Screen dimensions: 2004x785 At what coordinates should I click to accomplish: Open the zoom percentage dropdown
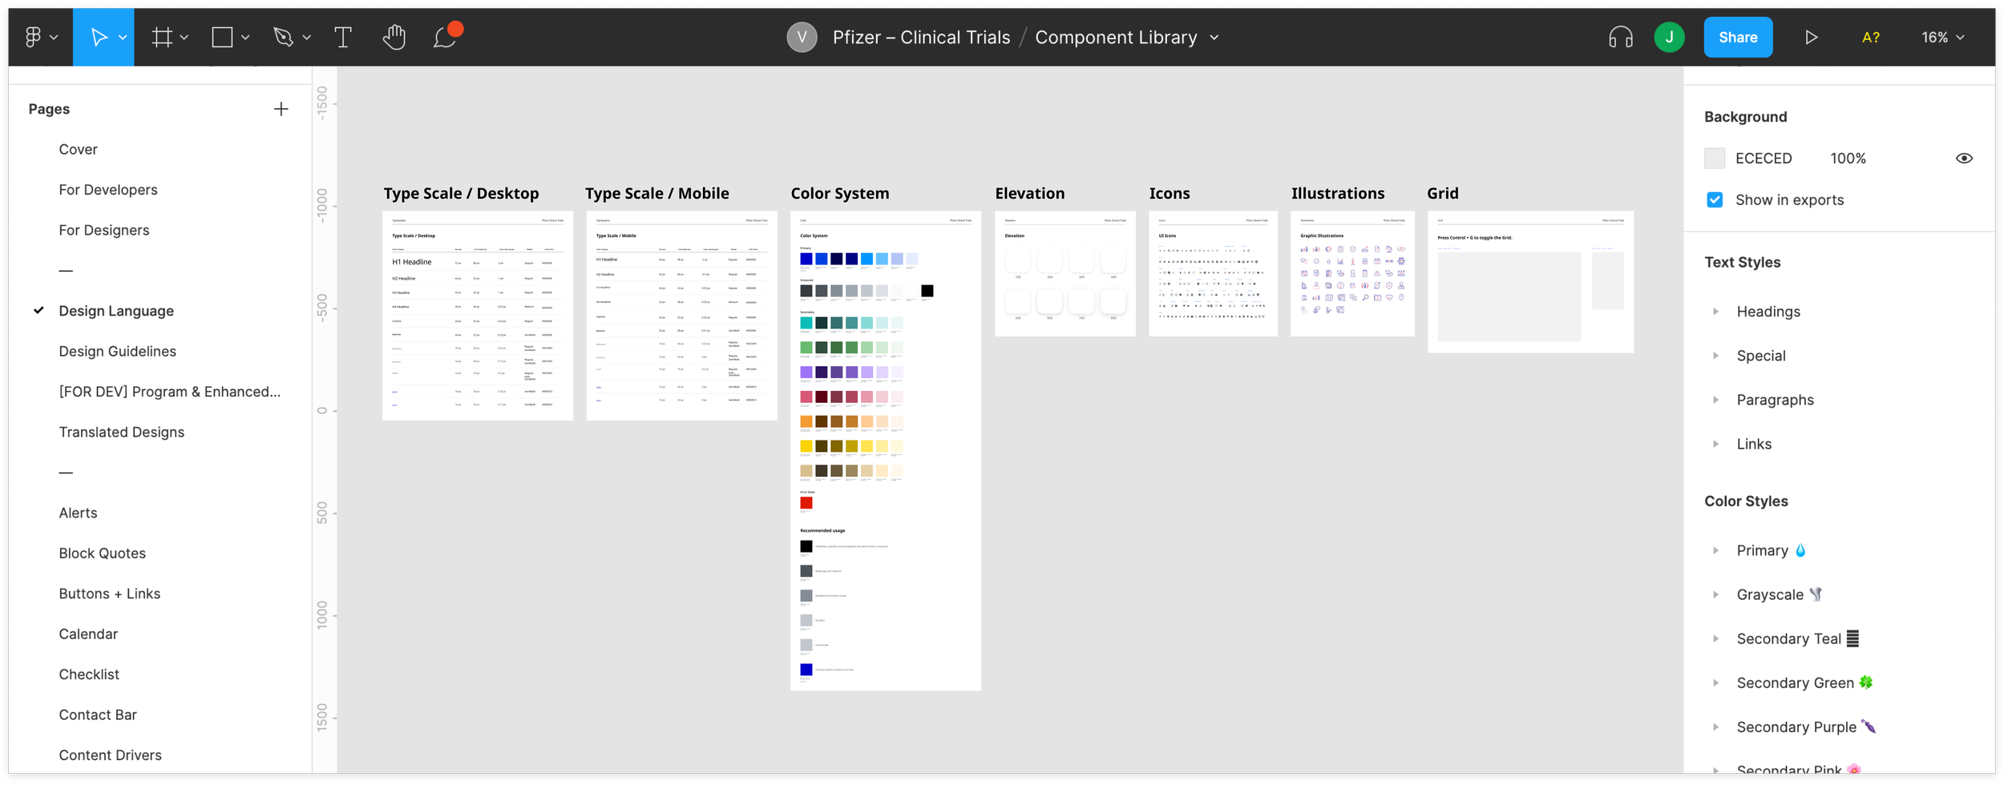pos(1941,37)
